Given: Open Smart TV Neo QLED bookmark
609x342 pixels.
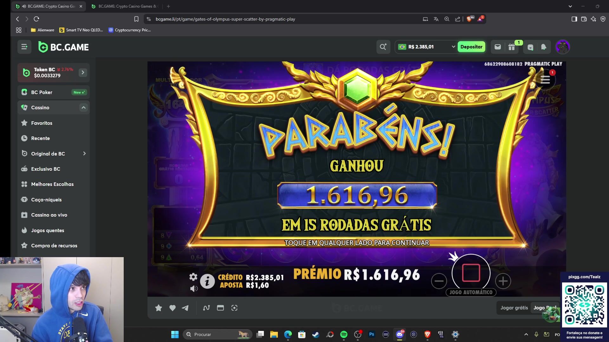Looking at the screenshot, I should (81, 30).
